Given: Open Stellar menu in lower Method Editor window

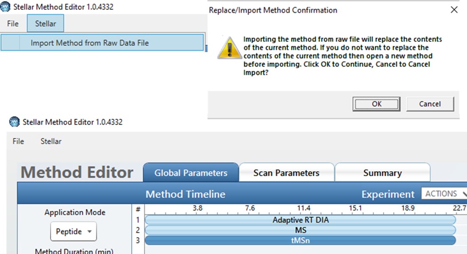Looking at the screenshot, I should pyautogui.click(x=51, y=141).
